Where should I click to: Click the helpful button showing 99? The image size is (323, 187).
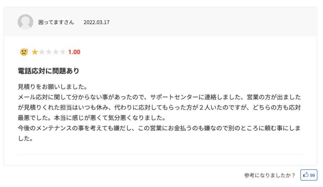(x=308, y=175)
